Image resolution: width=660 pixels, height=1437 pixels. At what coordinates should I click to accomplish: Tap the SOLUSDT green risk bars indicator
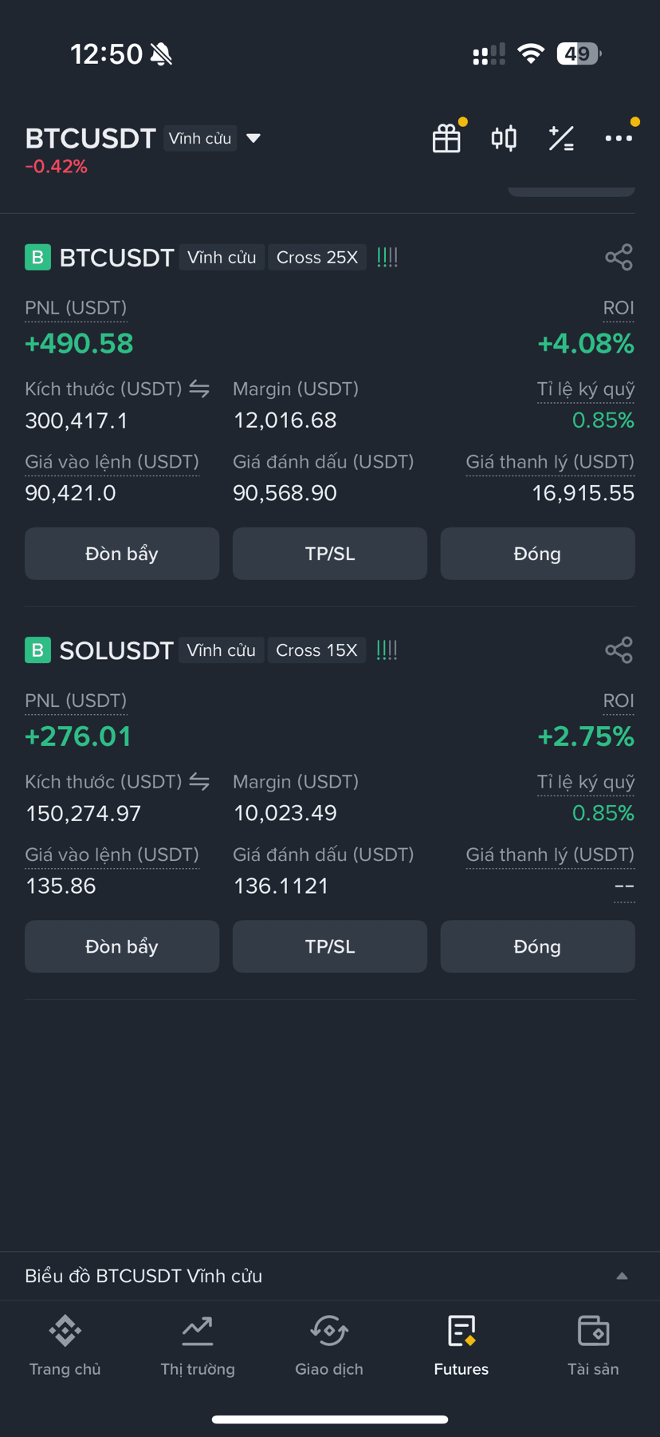pos(387,649)
